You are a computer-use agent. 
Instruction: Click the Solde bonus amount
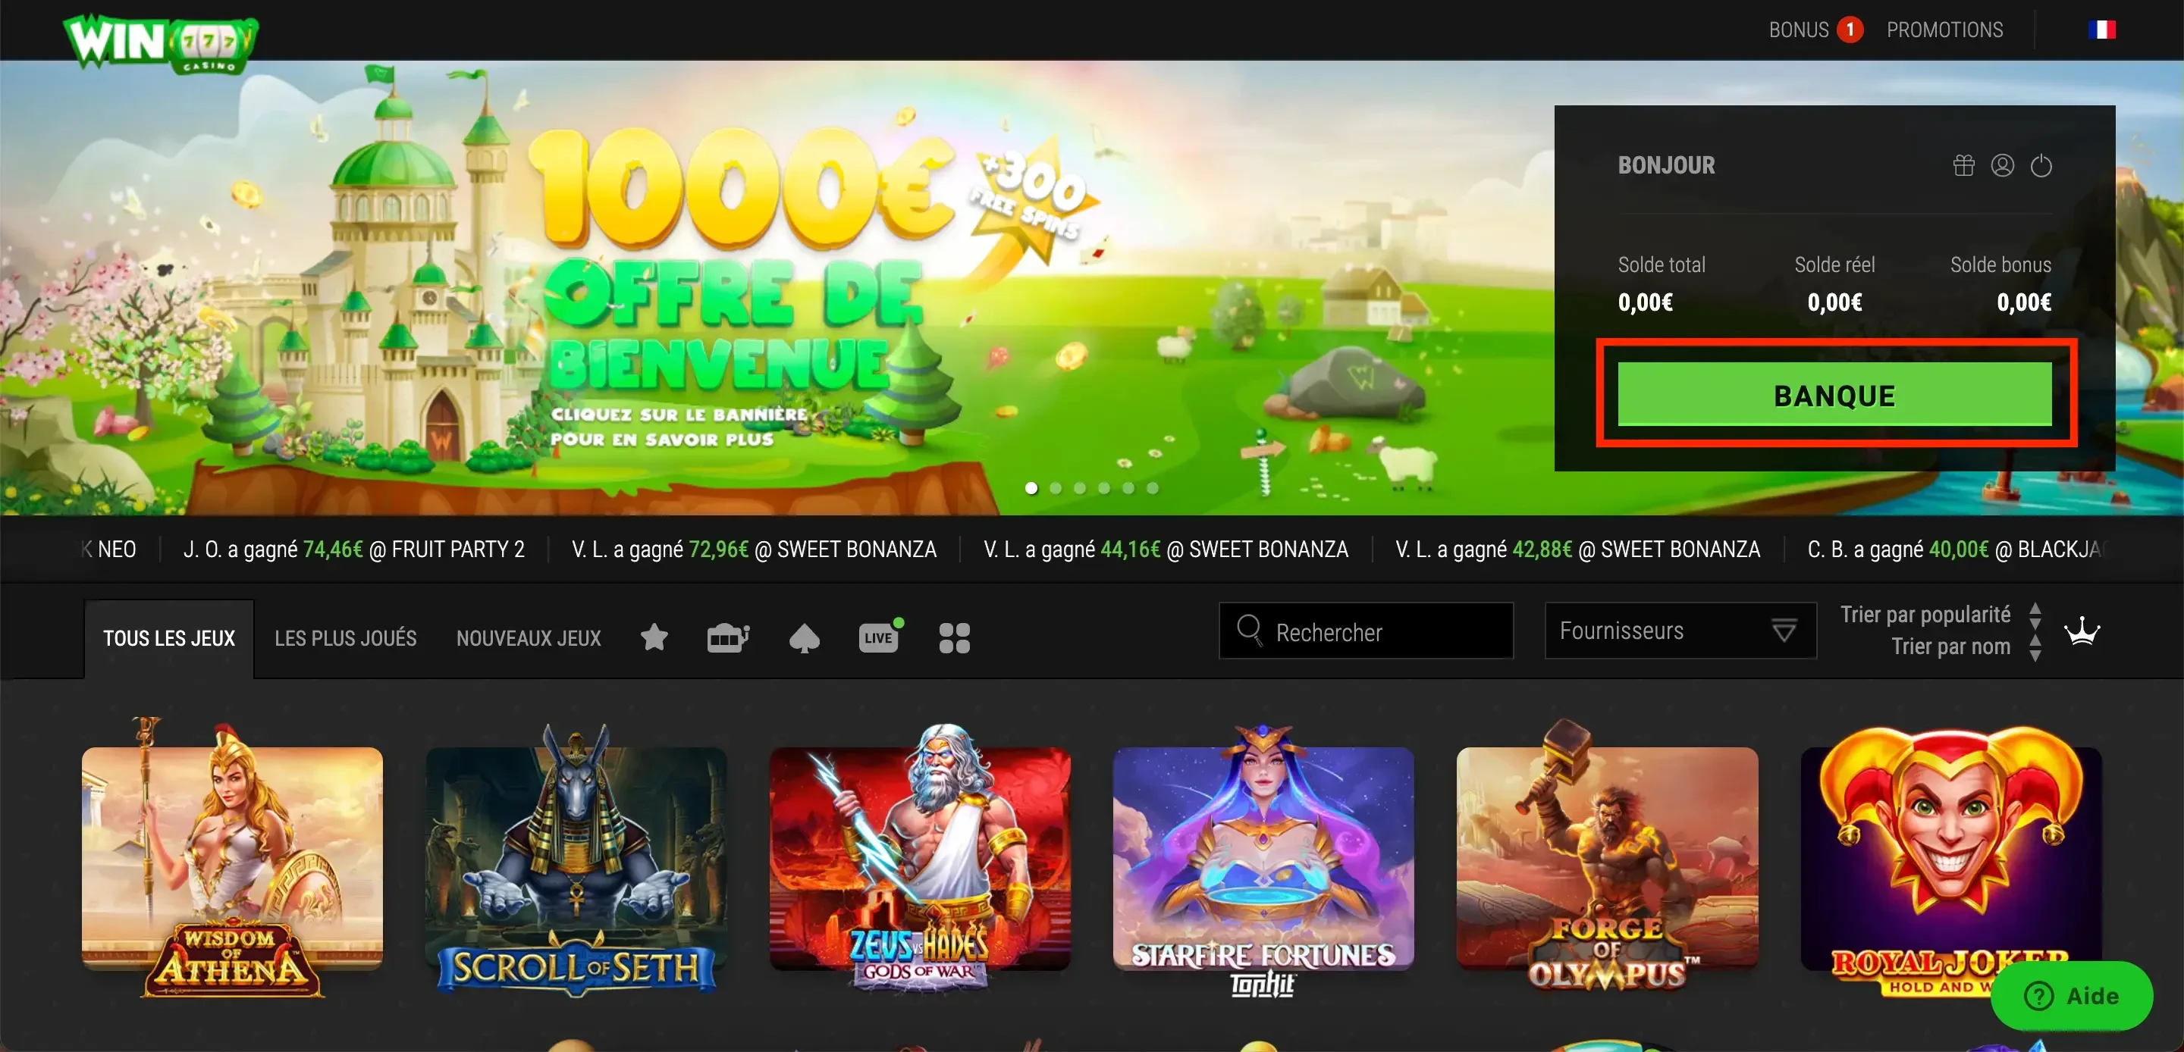pos(2024,302)
